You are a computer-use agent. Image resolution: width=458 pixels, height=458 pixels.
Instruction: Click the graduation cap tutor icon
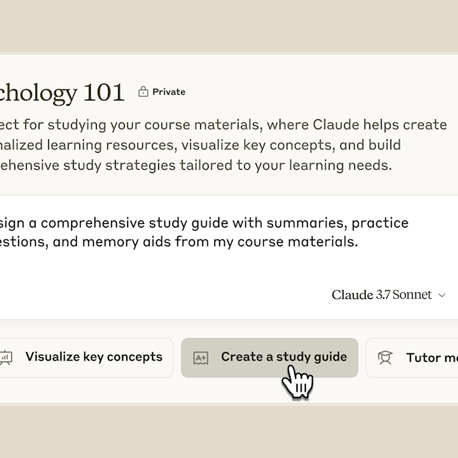tap(385, 357)
